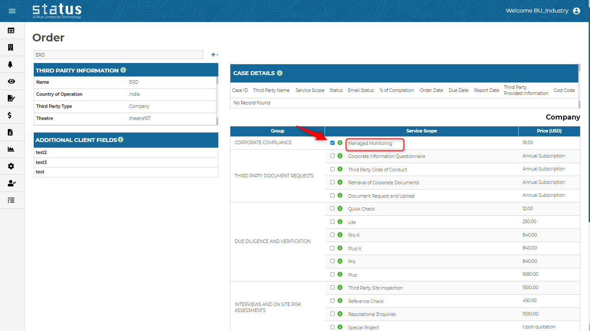
Task: Open the hamburger menu in the header
Action: click(x=12, y=11)
